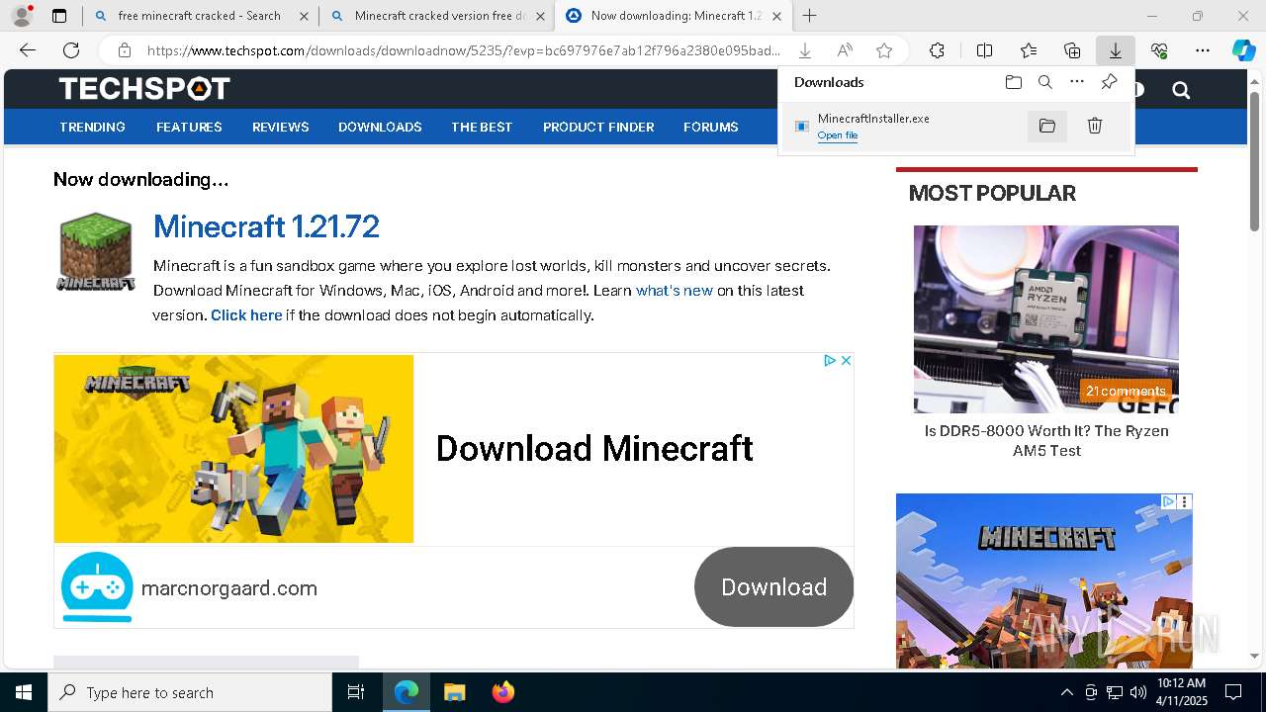Click the address bar lock icon
The width and height of the screenshot is (1266, 712).
point(125,50)
